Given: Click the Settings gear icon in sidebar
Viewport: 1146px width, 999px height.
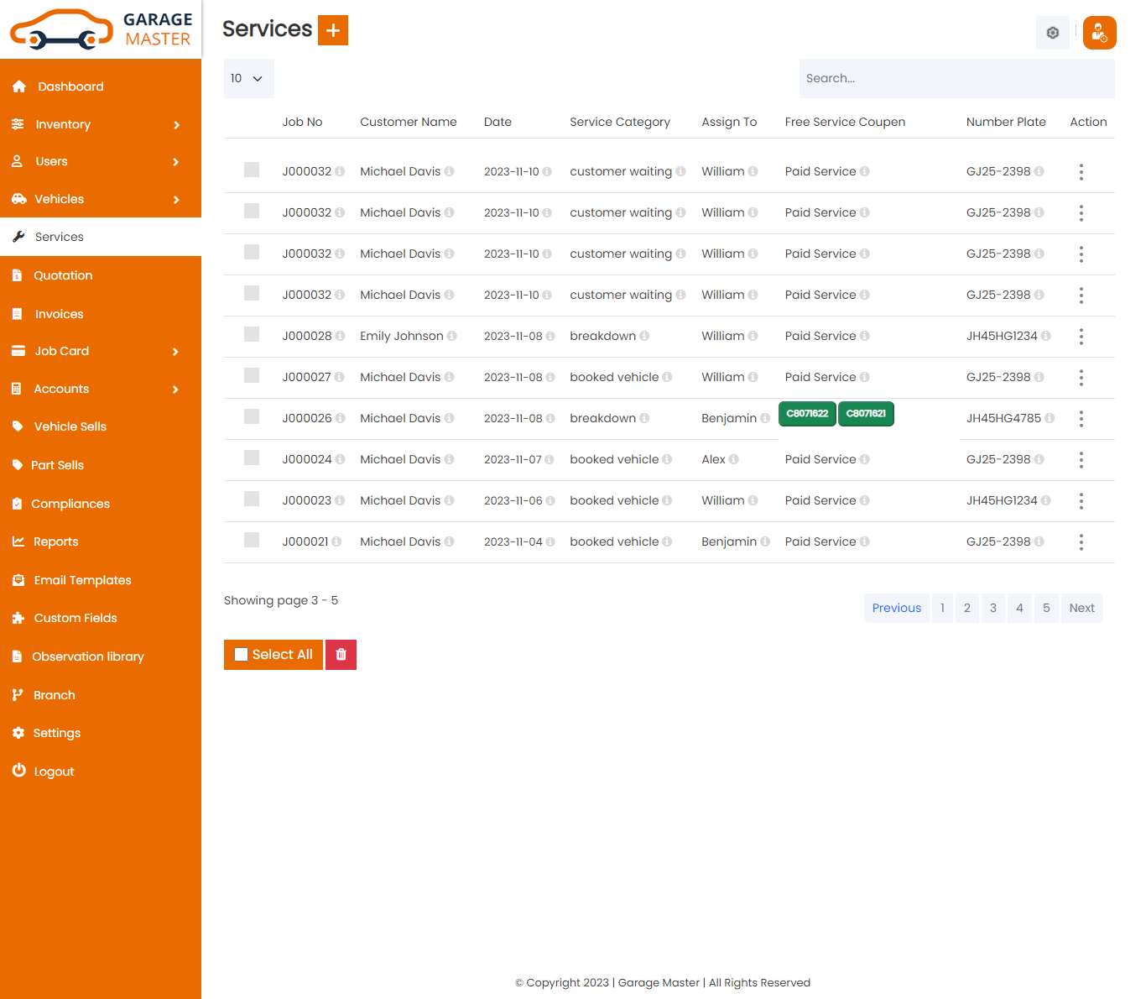Looking at the screenshot, I should point(18,733).
